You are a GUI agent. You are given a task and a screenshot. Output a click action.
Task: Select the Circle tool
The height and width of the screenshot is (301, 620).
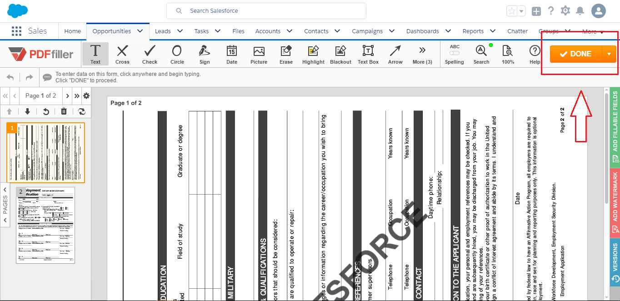coord(177,54)
